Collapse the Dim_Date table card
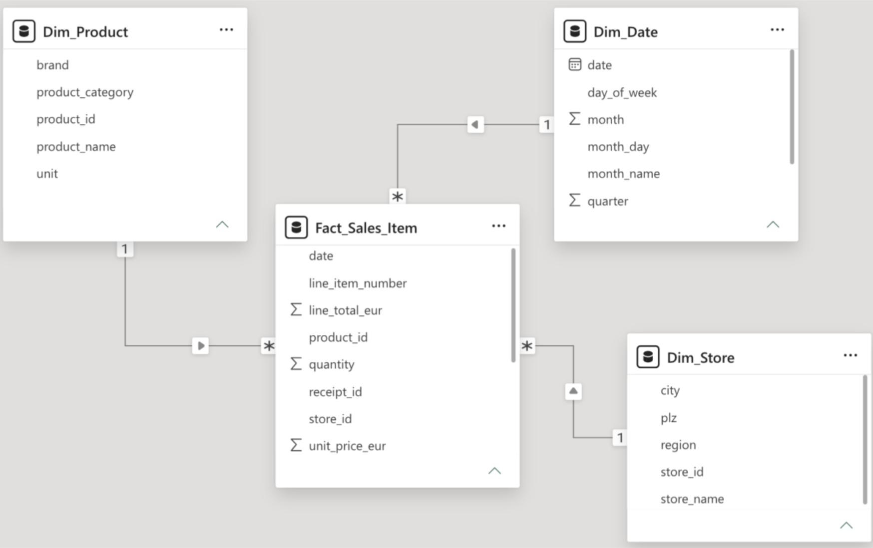 point(773,225)
